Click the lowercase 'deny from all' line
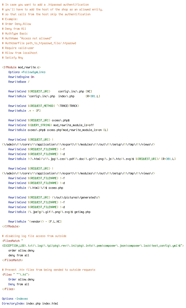Screen dimensions: 186x308 click(19, 255)
